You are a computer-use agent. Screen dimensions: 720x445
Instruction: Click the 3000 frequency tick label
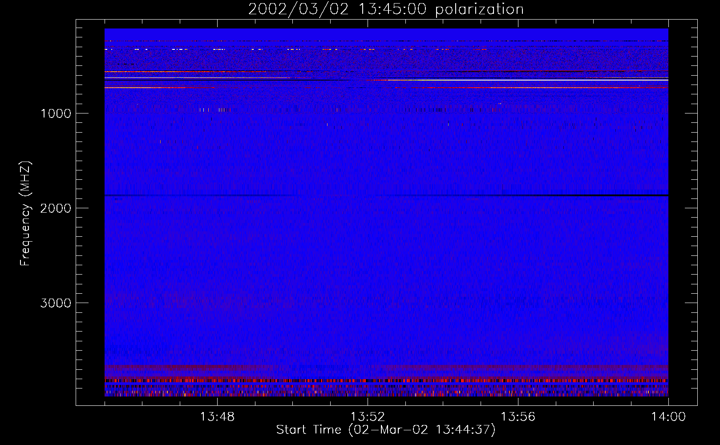pyautogui.click(x=56, y=303)
